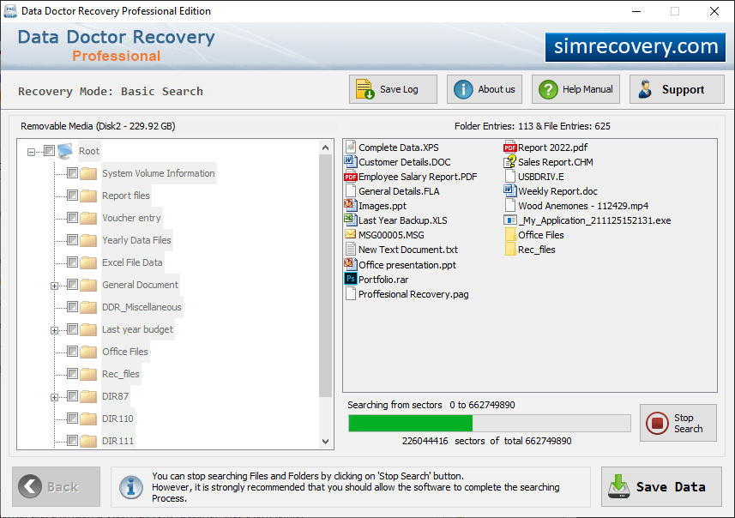735x518 pixels.
Task: Expand the Last year budget folder
Action: [54, 330]
